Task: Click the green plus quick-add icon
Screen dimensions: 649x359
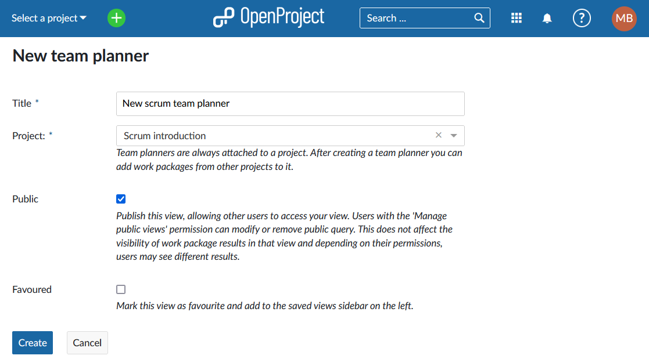Action: tap(116, 18)
